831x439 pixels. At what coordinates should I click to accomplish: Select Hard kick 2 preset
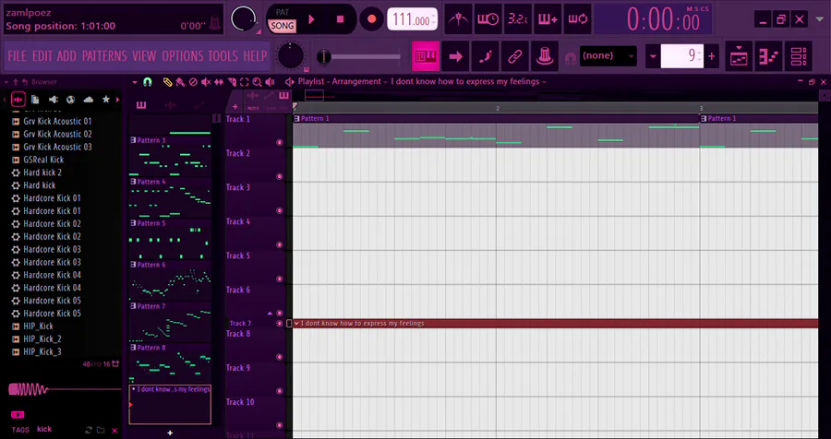[x=42, y=172]
